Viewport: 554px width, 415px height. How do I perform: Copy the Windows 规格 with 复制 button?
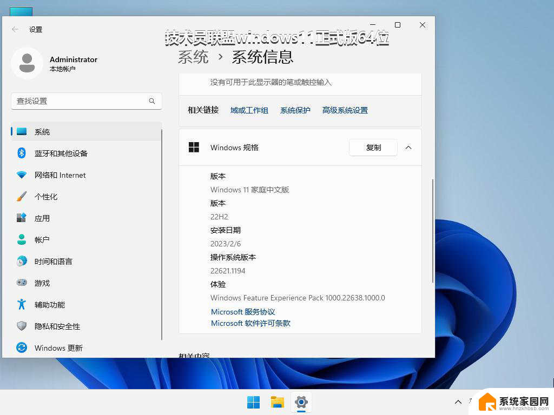click(373, 148)
